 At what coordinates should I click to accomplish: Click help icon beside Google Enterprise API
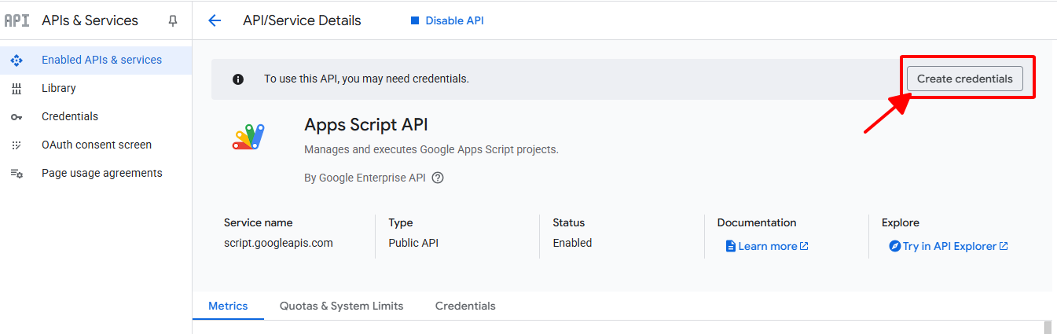pyautogui.click(x=438, y=178)
